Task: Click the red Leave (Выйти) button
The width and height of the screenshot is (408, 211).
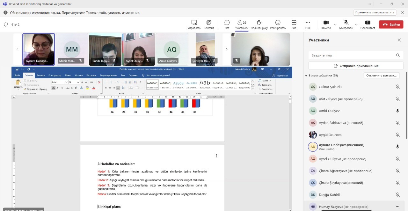Action: coord(391,25)
